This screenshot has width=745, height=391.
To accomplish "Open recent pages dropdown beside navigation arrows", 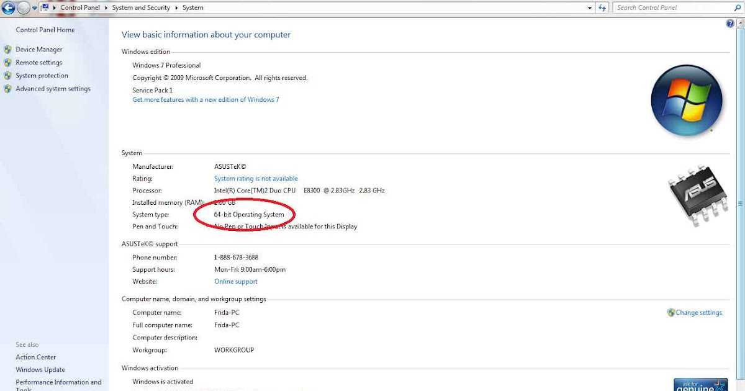I will pos(35,8).
